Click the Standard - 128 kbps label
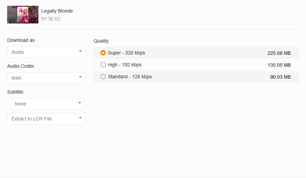Image resolution: width=306 pixels, height=178 pixels. click(x=130, y=77)
